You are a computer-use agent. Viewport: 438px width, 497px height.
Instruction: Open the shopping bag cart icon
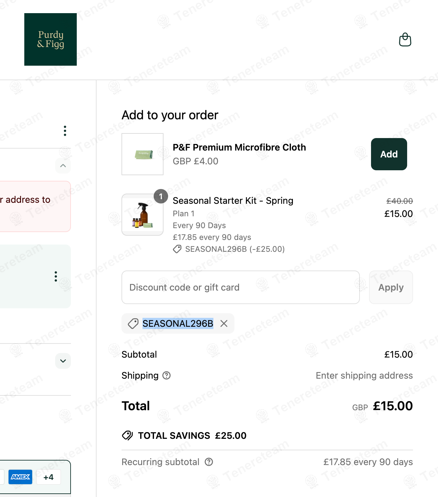tap(405, 40)
